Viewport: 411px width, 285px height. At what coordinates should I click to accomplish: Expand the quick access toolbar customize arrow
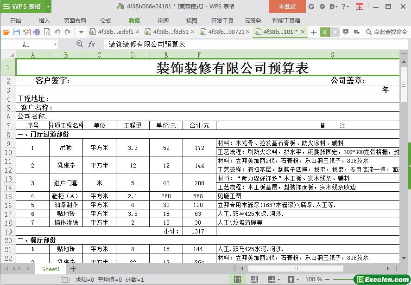click(x=81, y=32)
